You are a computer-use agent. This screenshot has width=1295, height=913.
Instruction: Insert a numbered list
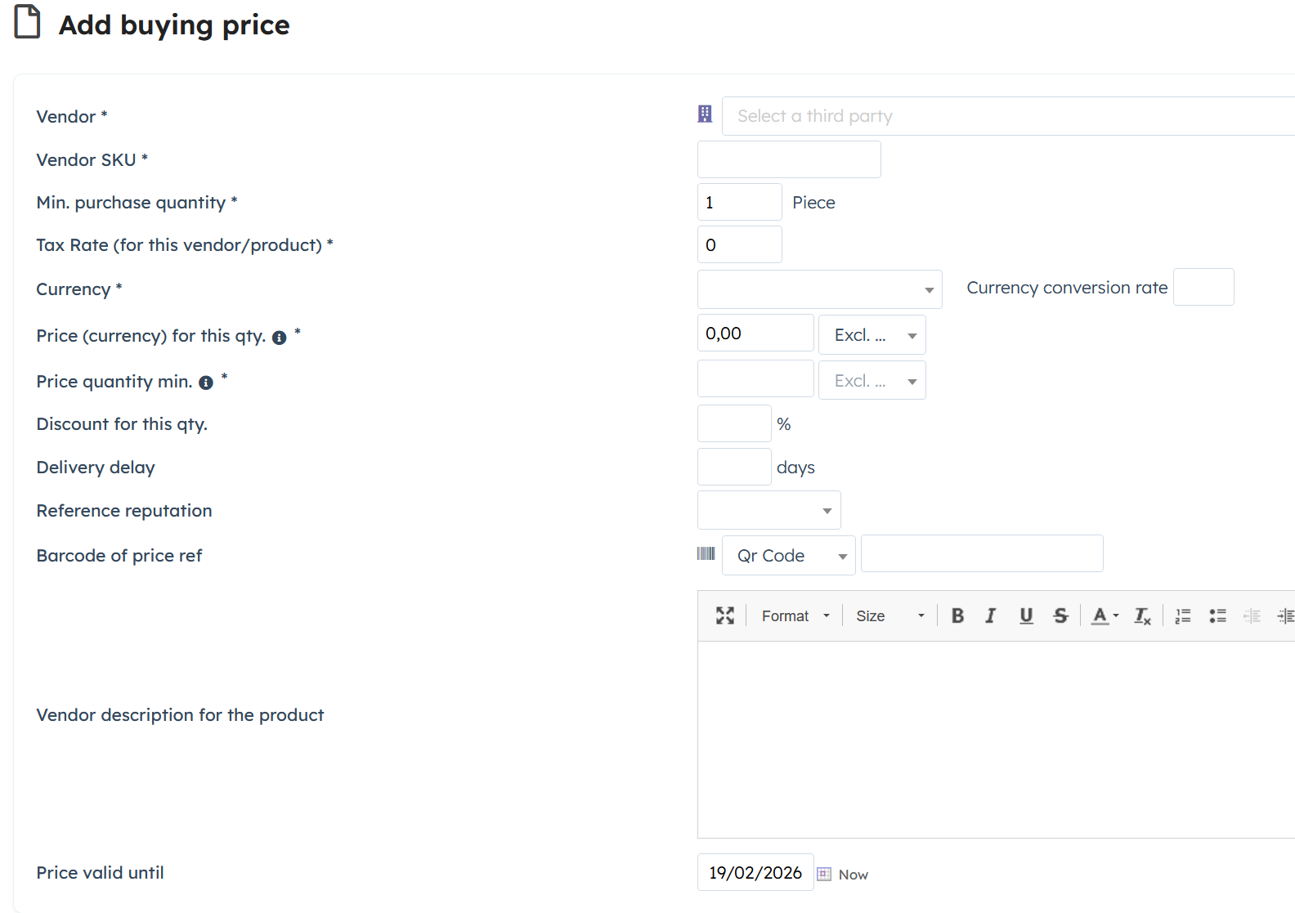click(1183, 615)
